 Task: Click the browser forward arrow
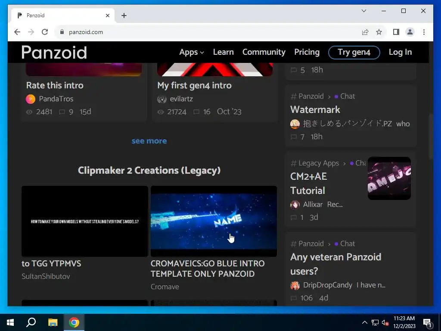[x=31, y=32]
